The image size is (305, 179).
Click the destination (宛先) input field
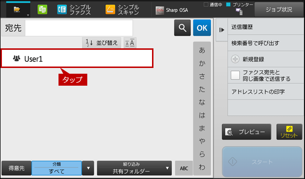click(79, 28)
